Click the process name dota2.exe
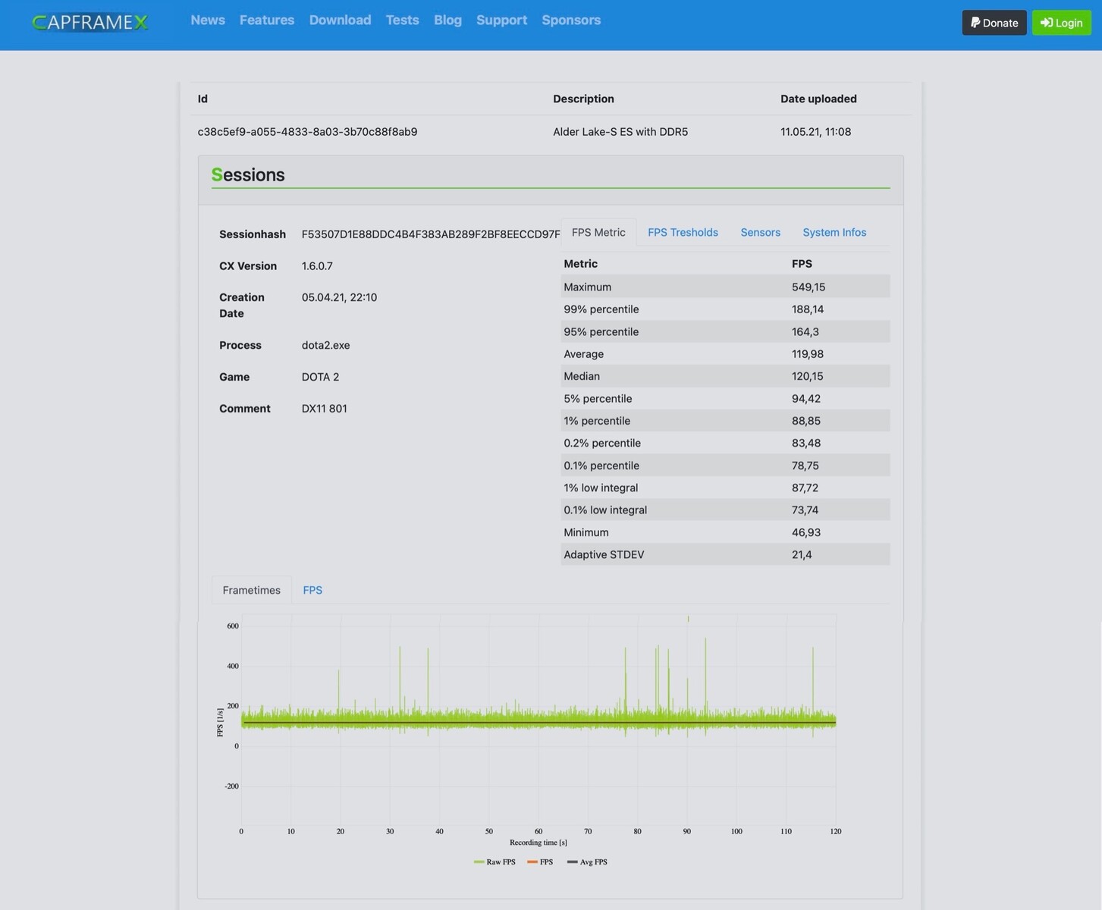This screenshot has width=1102, height=910. click(x=325, y=345)
